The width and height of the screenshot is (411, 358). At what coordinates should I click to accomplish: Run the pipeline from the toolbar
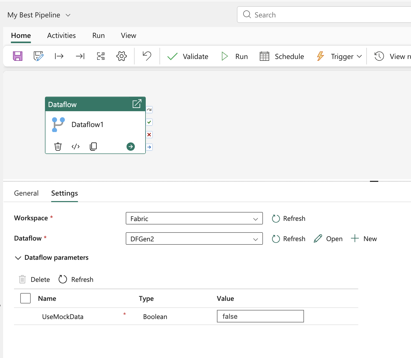tap(234, 56)
